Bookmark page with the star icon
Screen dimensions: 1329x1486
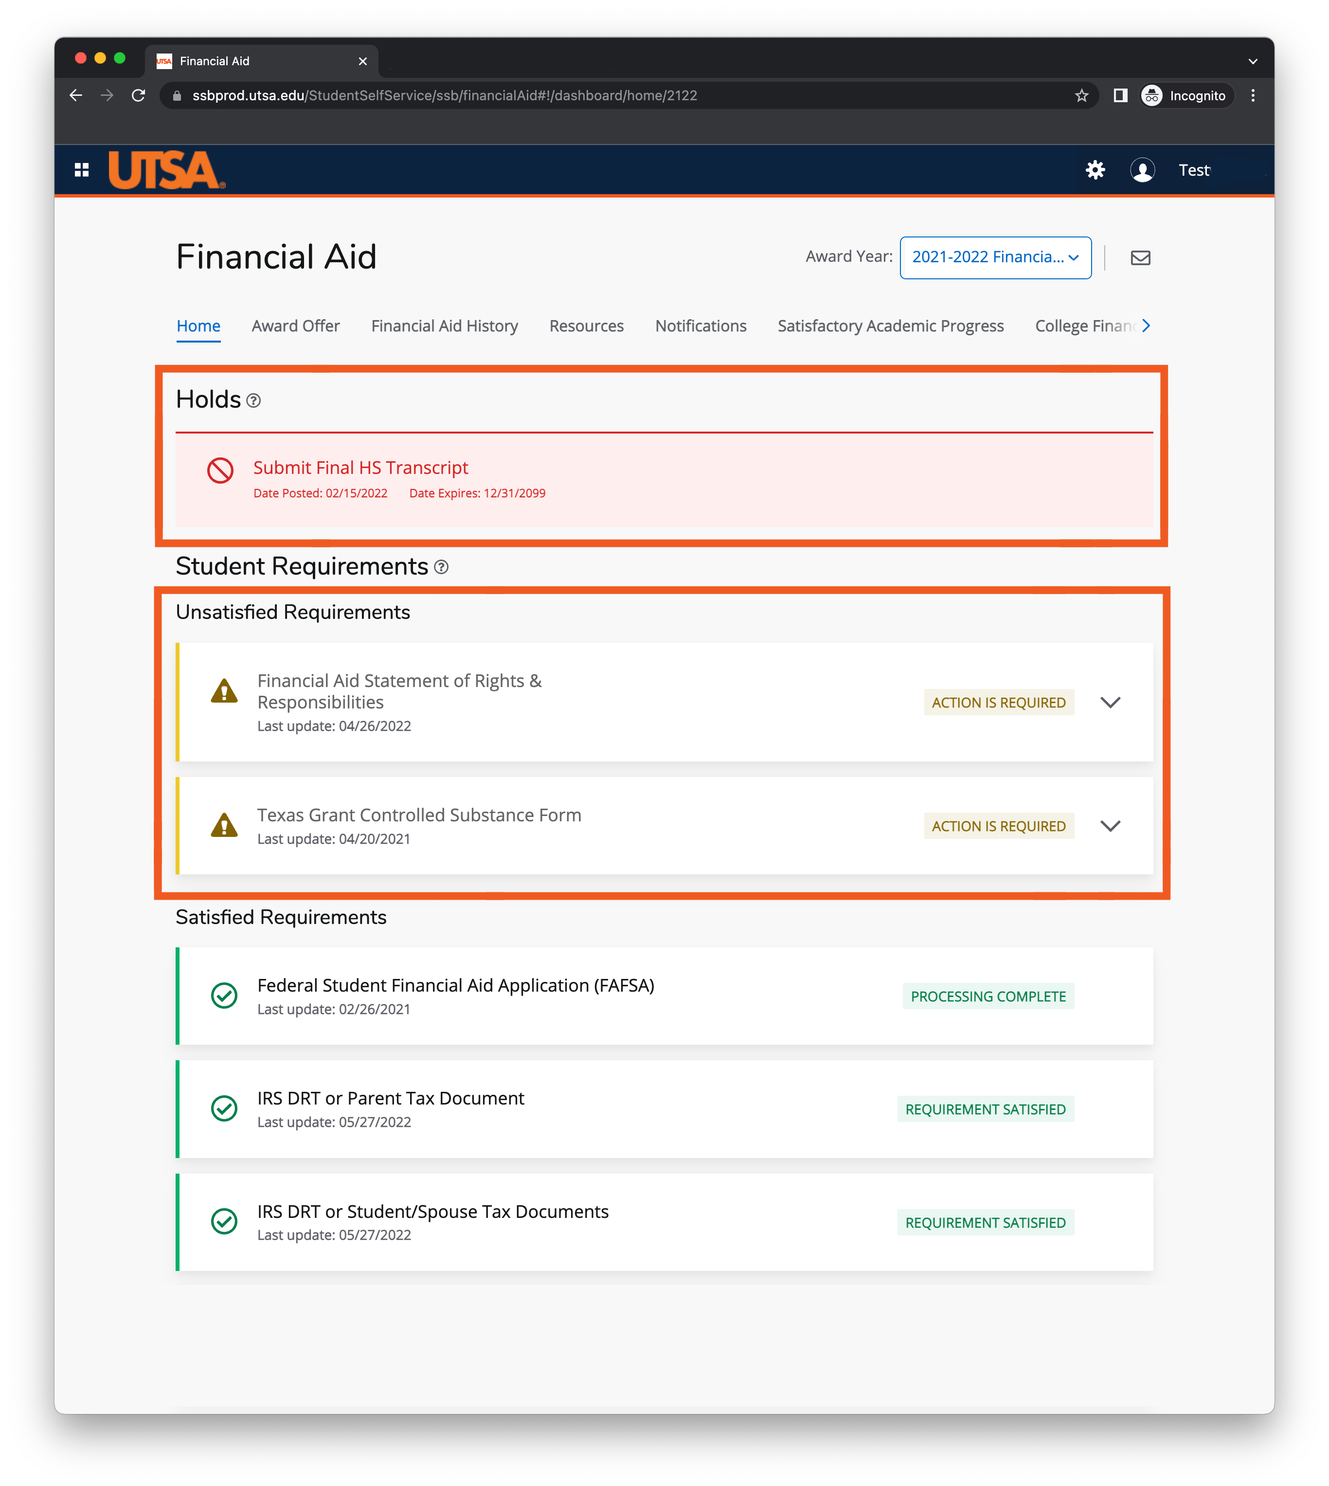point(1081,96)
